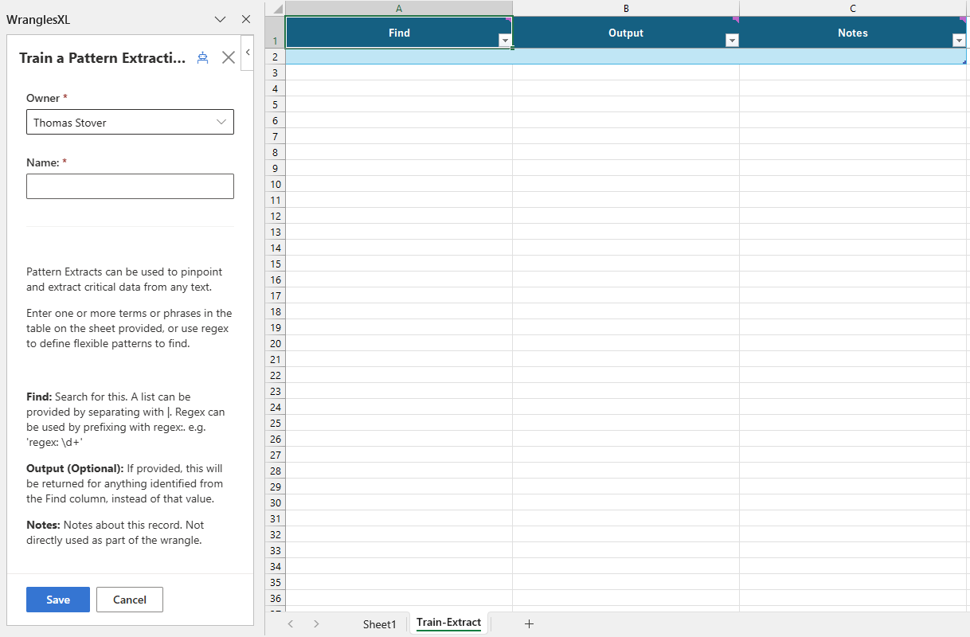Select all cells using the corner triangle
970x637 pixels.
pyautogui.click(x=275, y=8)
